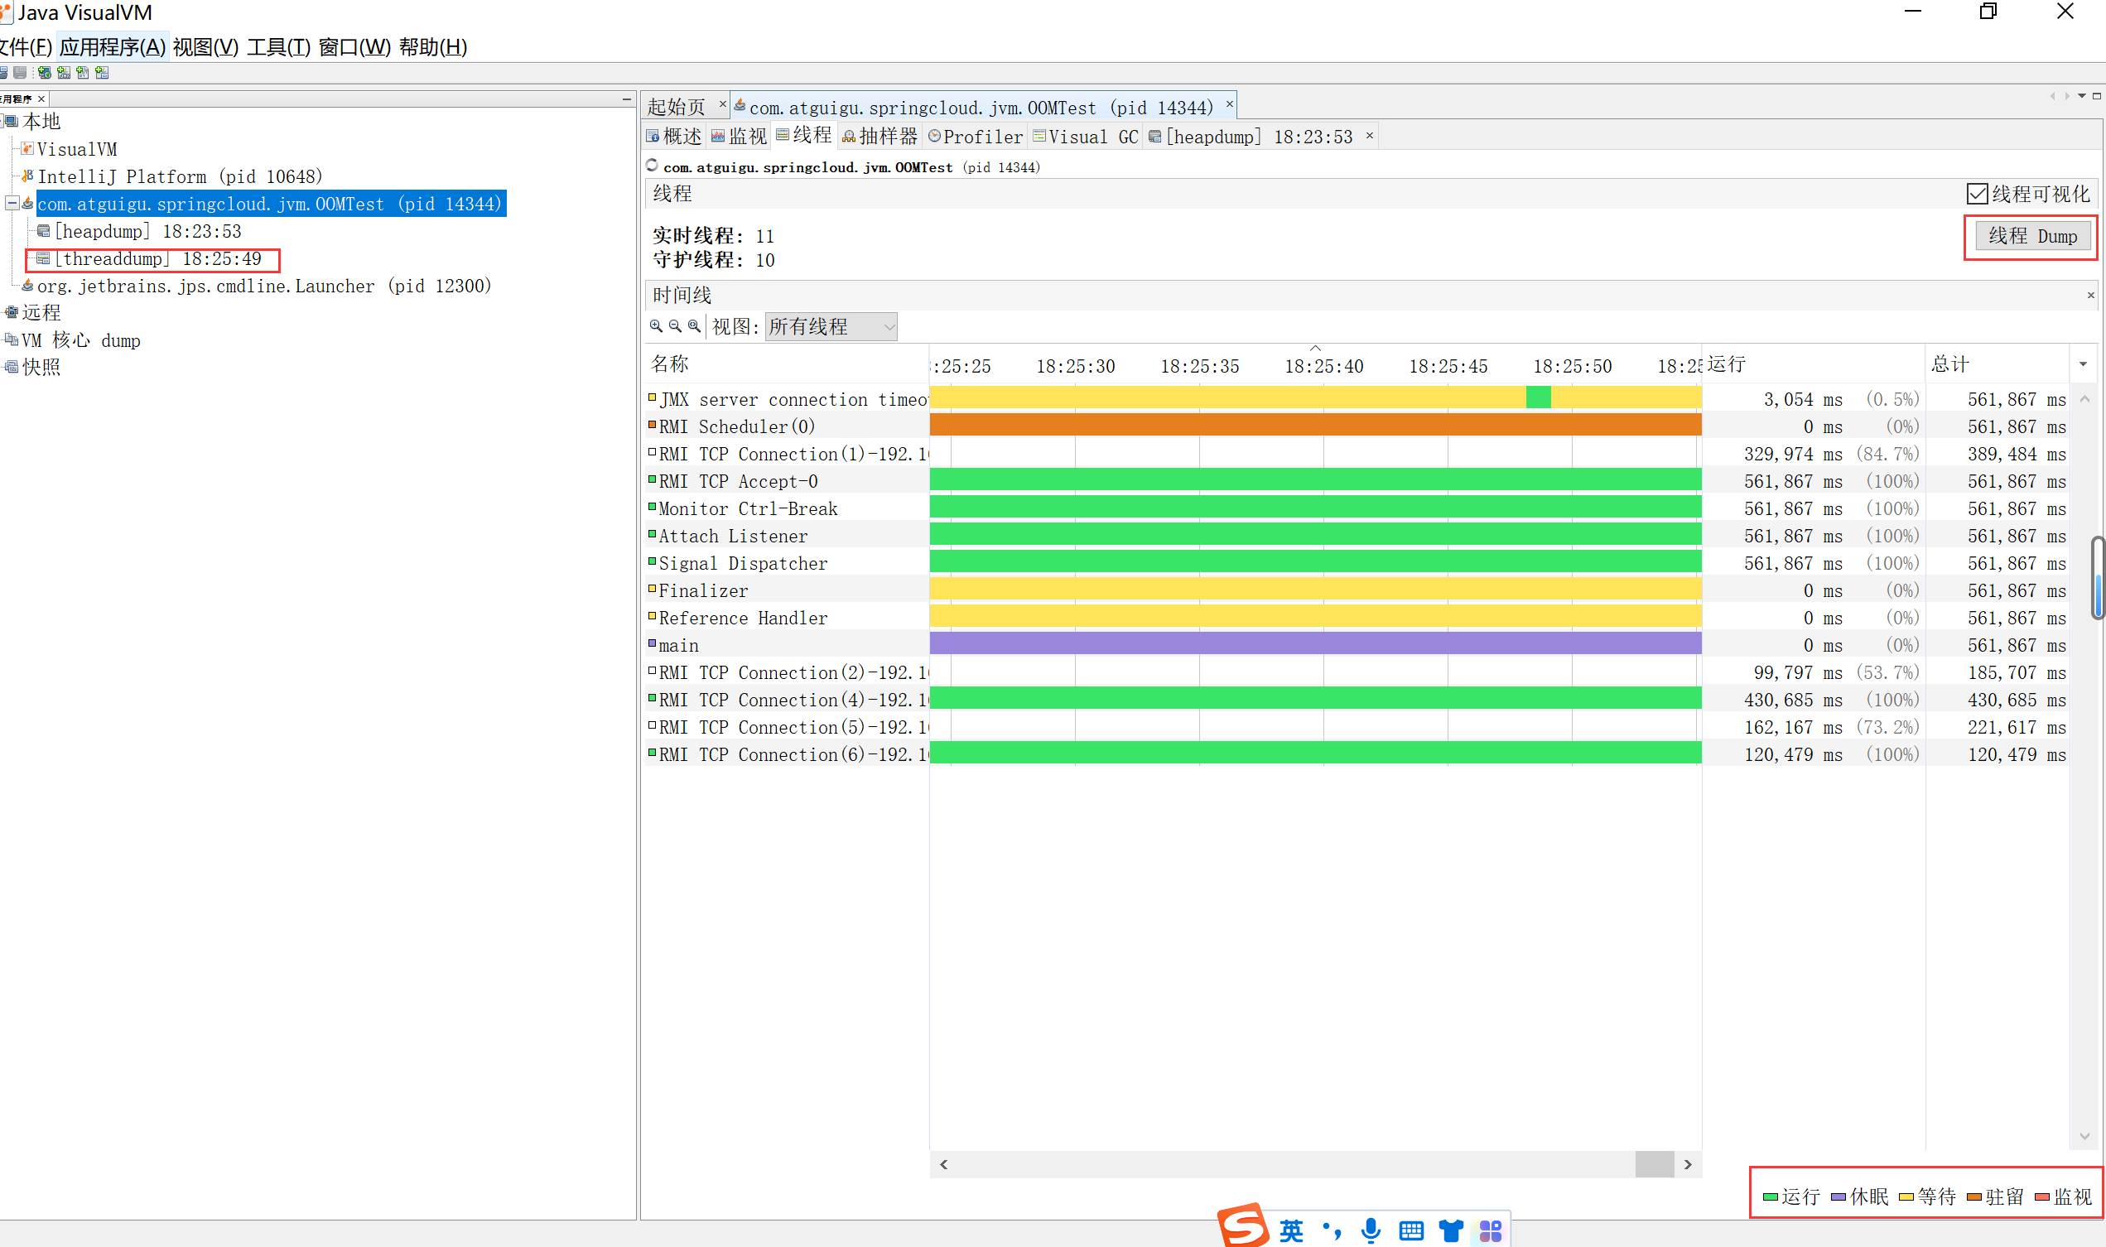Click Add VM Coredump toolbar icon
The image size is (2106, 1247).
(83, 73)
